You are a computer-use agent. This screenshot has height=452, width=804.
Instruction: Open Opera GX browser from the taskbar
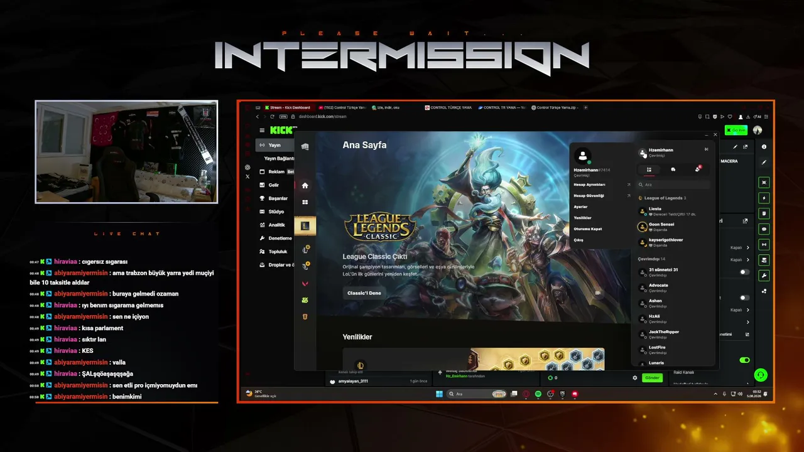[x=526, y=394]
